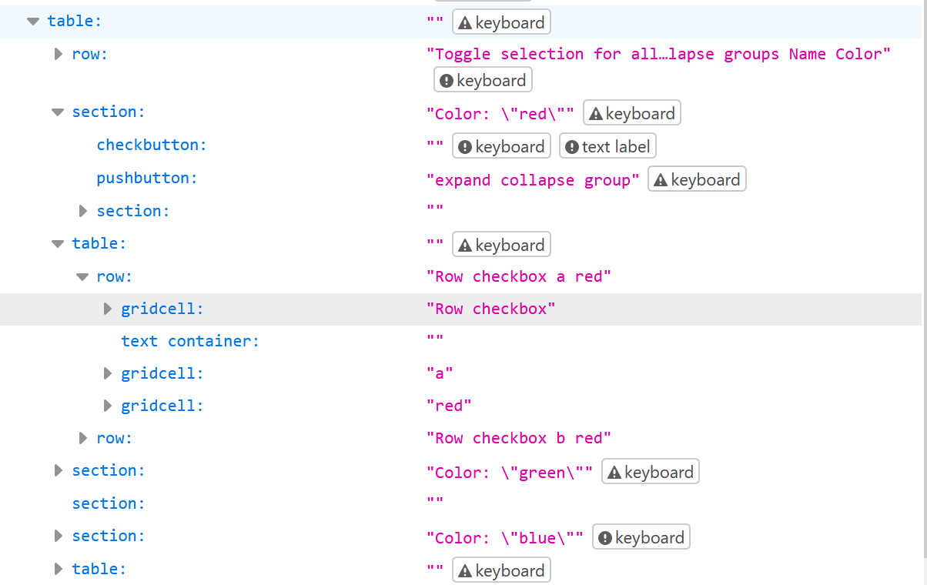Click the keyboard badge beside Color: "red" section
The height and width of the screenshot is (585, 927).
[x=631, y=112]
